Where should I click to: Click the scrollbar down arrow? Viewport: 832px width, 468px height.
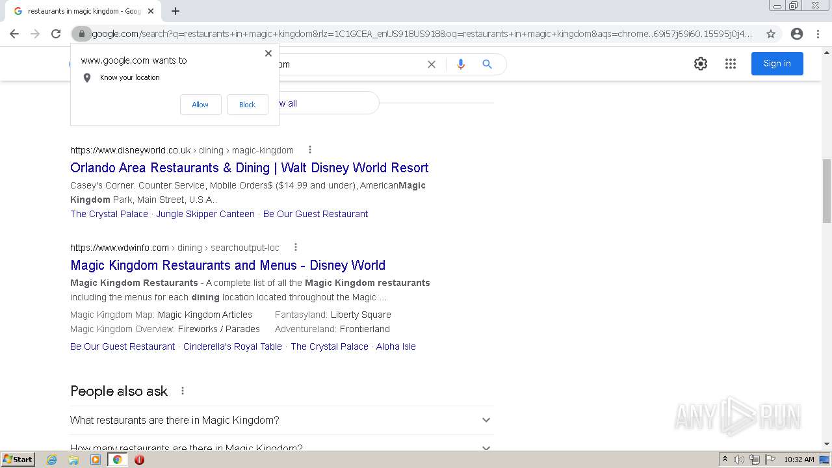pos(827,444)
